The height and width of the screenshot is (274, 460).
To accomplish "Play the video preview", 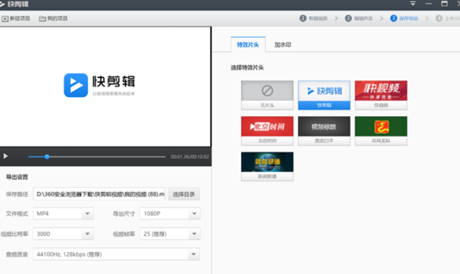I will [x=5, y=156].
